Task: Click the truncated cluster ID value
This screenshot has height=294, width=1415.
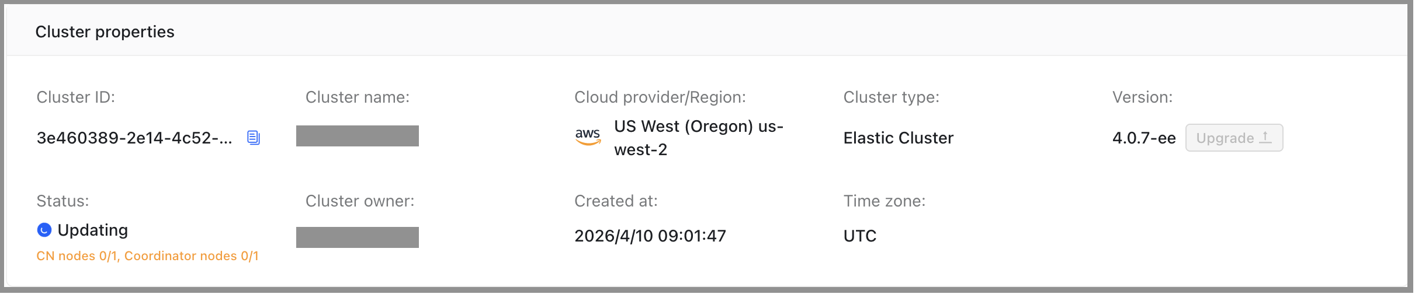Action: click(134, 138)
